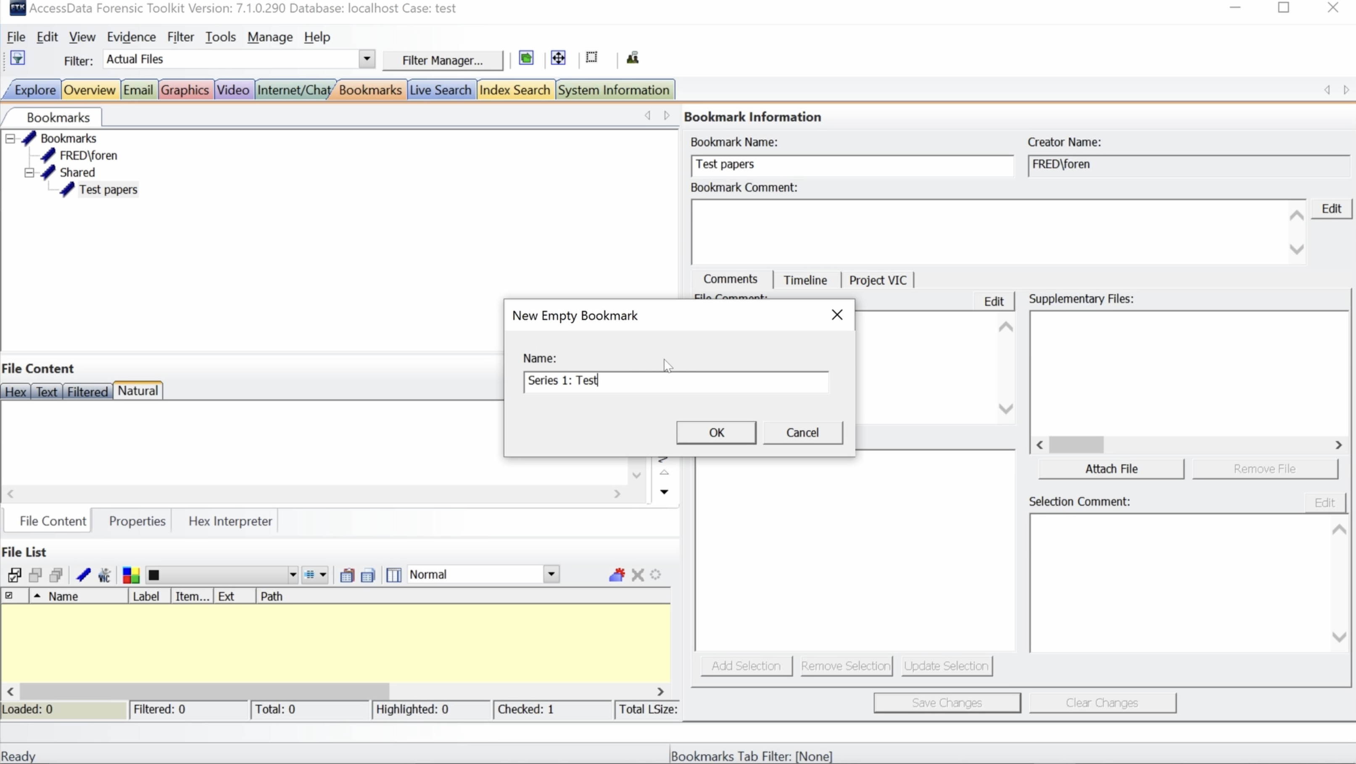
Task: Open the Normal column template dropdown
Action: point(551,574)
